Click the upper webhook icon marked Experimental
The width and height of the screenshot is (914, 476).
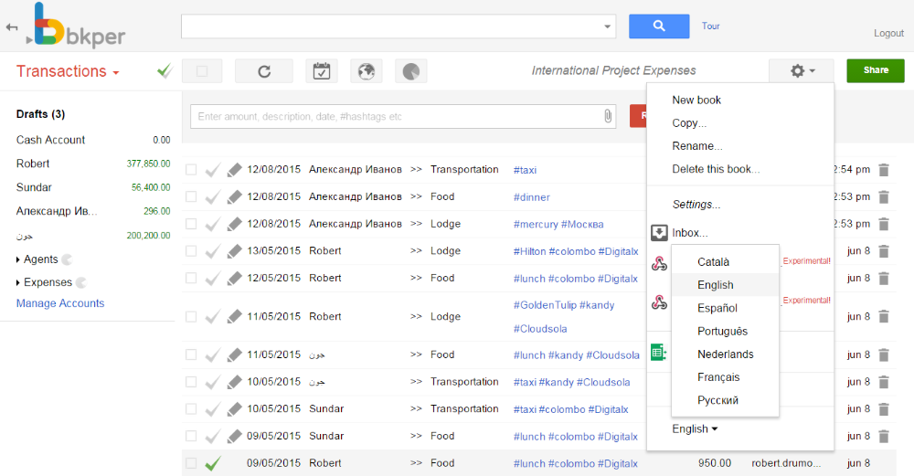pos(659,264)
